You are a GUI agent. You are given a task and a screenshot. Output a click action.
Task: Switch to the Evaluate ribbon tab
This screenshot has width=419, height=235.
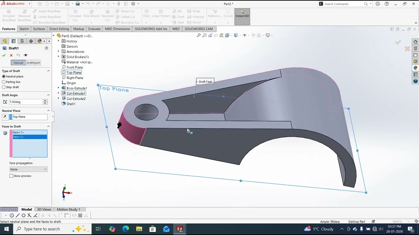point(94,29)
